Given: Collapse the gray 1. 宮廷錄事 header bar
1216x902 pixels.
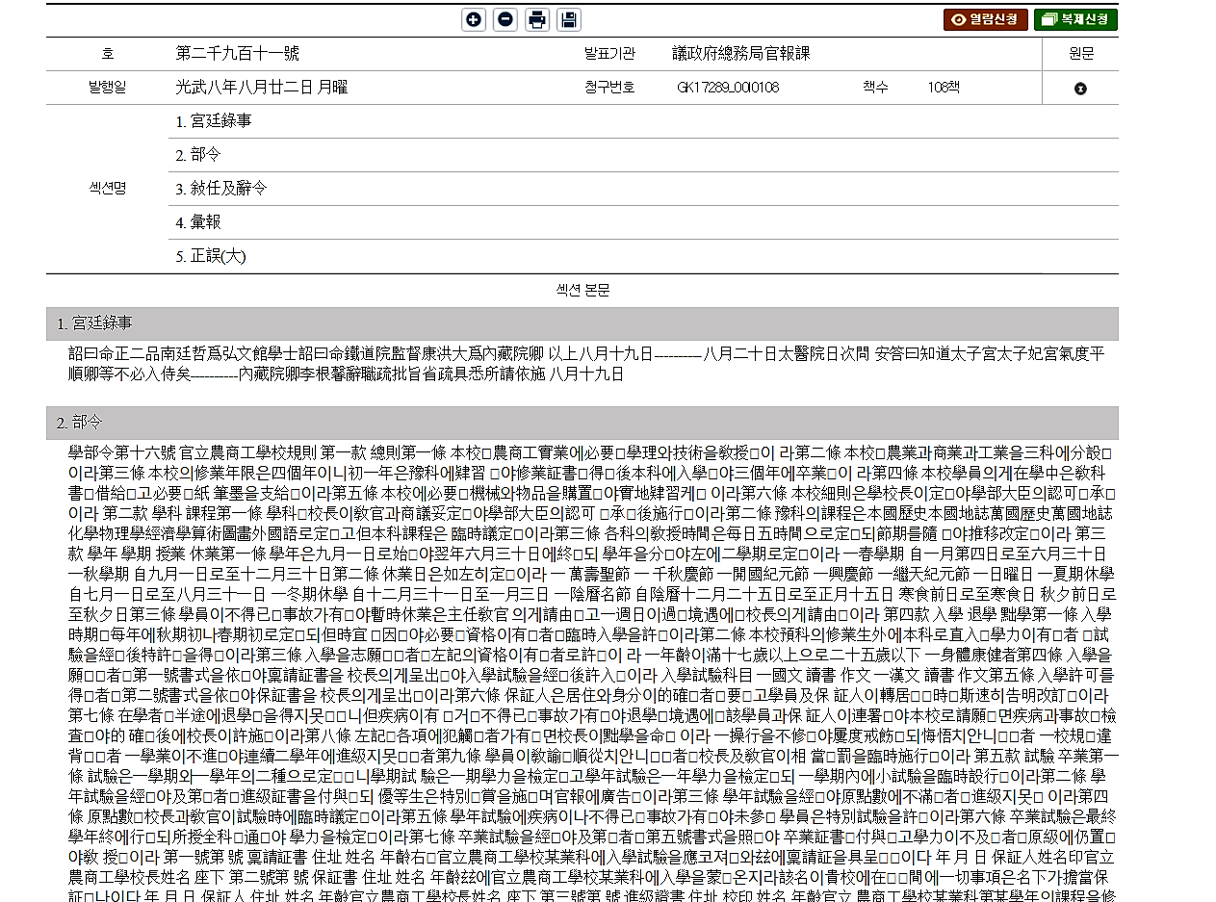Looking at the screenshot, I should point(582,324).
